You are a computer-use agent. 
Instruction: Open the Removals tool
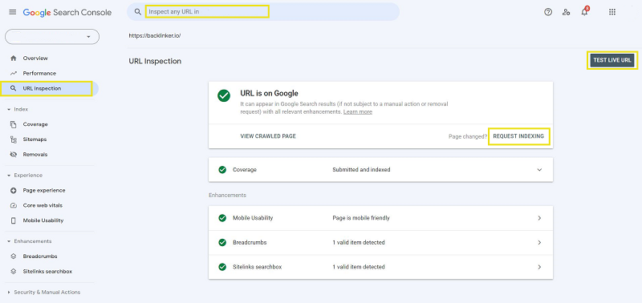coord(35,155)
